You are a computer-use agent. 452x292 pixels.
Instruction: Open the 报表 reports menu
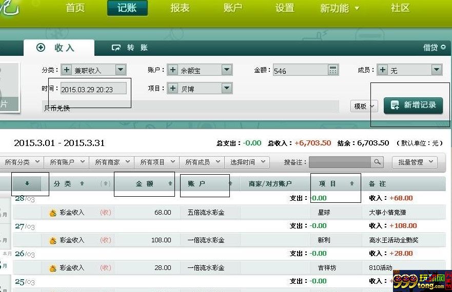coord(180,8)
